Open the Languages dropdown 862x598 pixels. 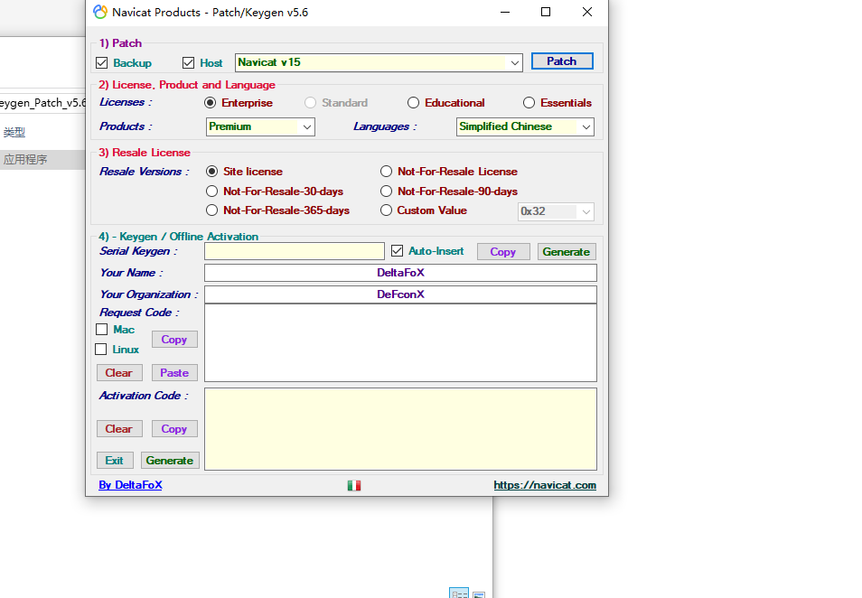coord(586,126)
